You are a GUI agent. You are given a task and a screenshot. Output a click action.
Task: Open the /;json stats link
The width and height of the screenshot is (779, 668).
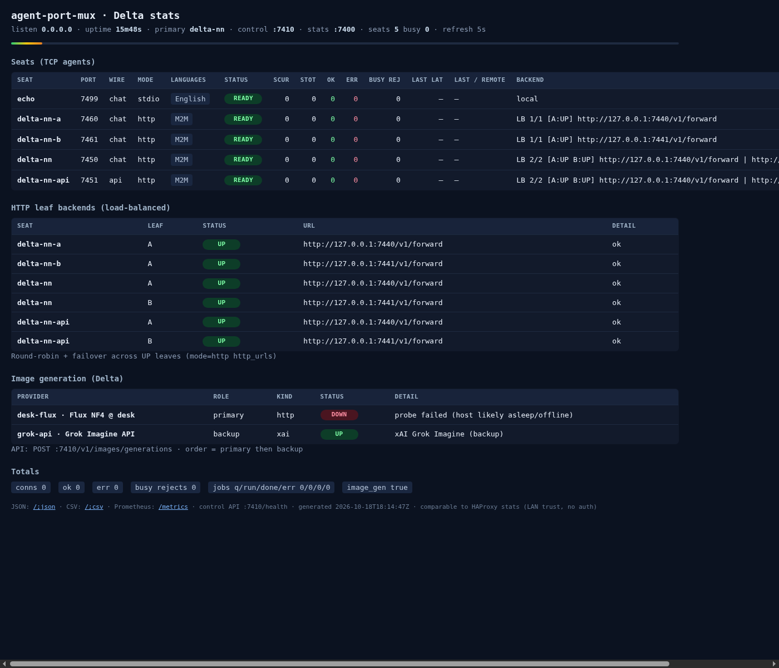point(44,507)
